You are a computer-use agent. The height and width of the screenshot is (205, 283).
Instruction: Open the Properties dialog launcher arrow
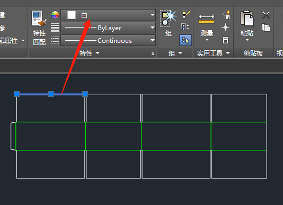[x=153, y=53]
